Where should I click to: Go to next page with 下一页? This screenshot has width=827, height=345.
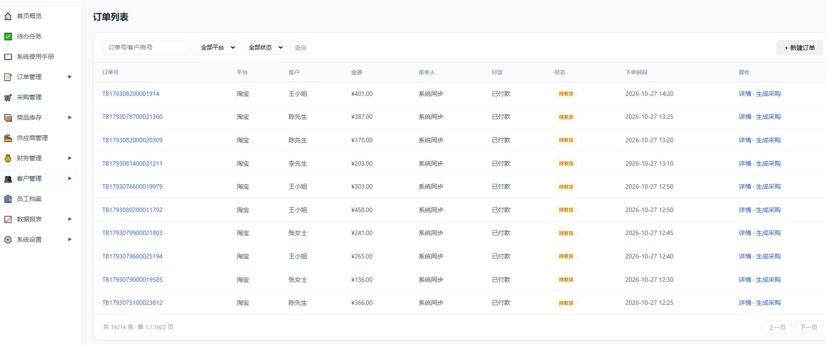click(808, 327)
